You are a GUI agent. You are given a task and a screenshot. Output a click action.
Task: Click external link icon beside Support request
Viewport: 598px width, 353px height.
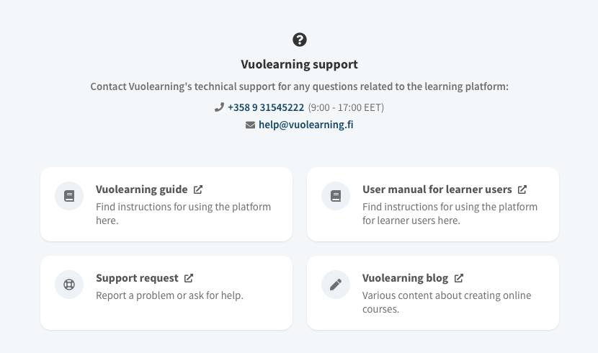[x=189, y=278]
